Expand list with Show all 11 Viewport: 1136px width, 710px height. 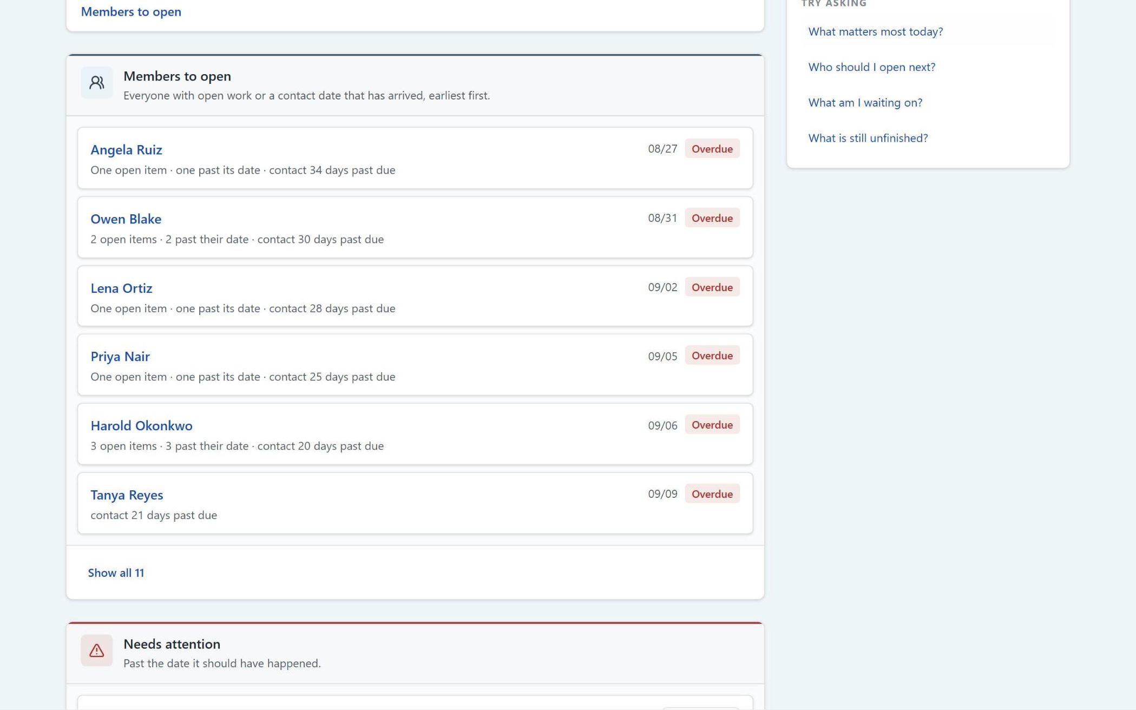pos(116,573)
